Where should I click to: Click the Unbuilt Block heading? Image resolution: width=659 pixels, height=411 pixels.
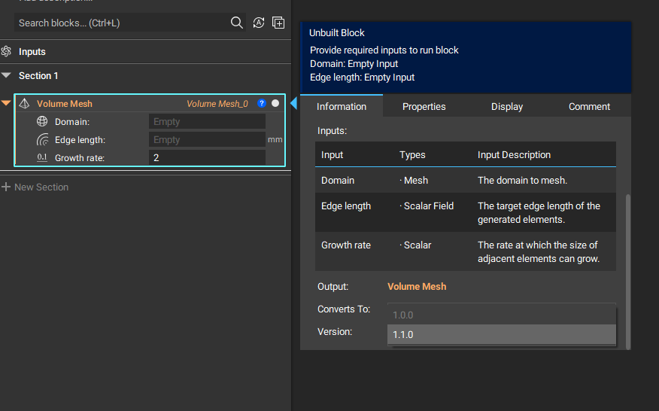(x=336, y=33)
